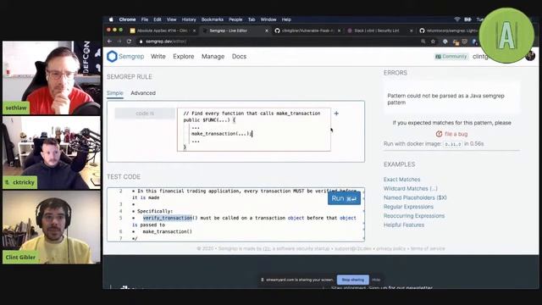542x305 pixels.
Task: Click the sethlaw video thumbnail
Action: (x=52, y=78)
